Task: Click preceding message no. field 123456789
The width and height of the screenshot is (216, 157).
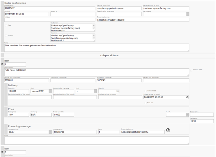Action: [x=75, y=132]
